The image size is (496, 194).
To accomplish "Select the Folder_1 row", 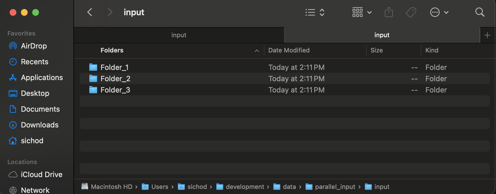I will tap(284, 67).
